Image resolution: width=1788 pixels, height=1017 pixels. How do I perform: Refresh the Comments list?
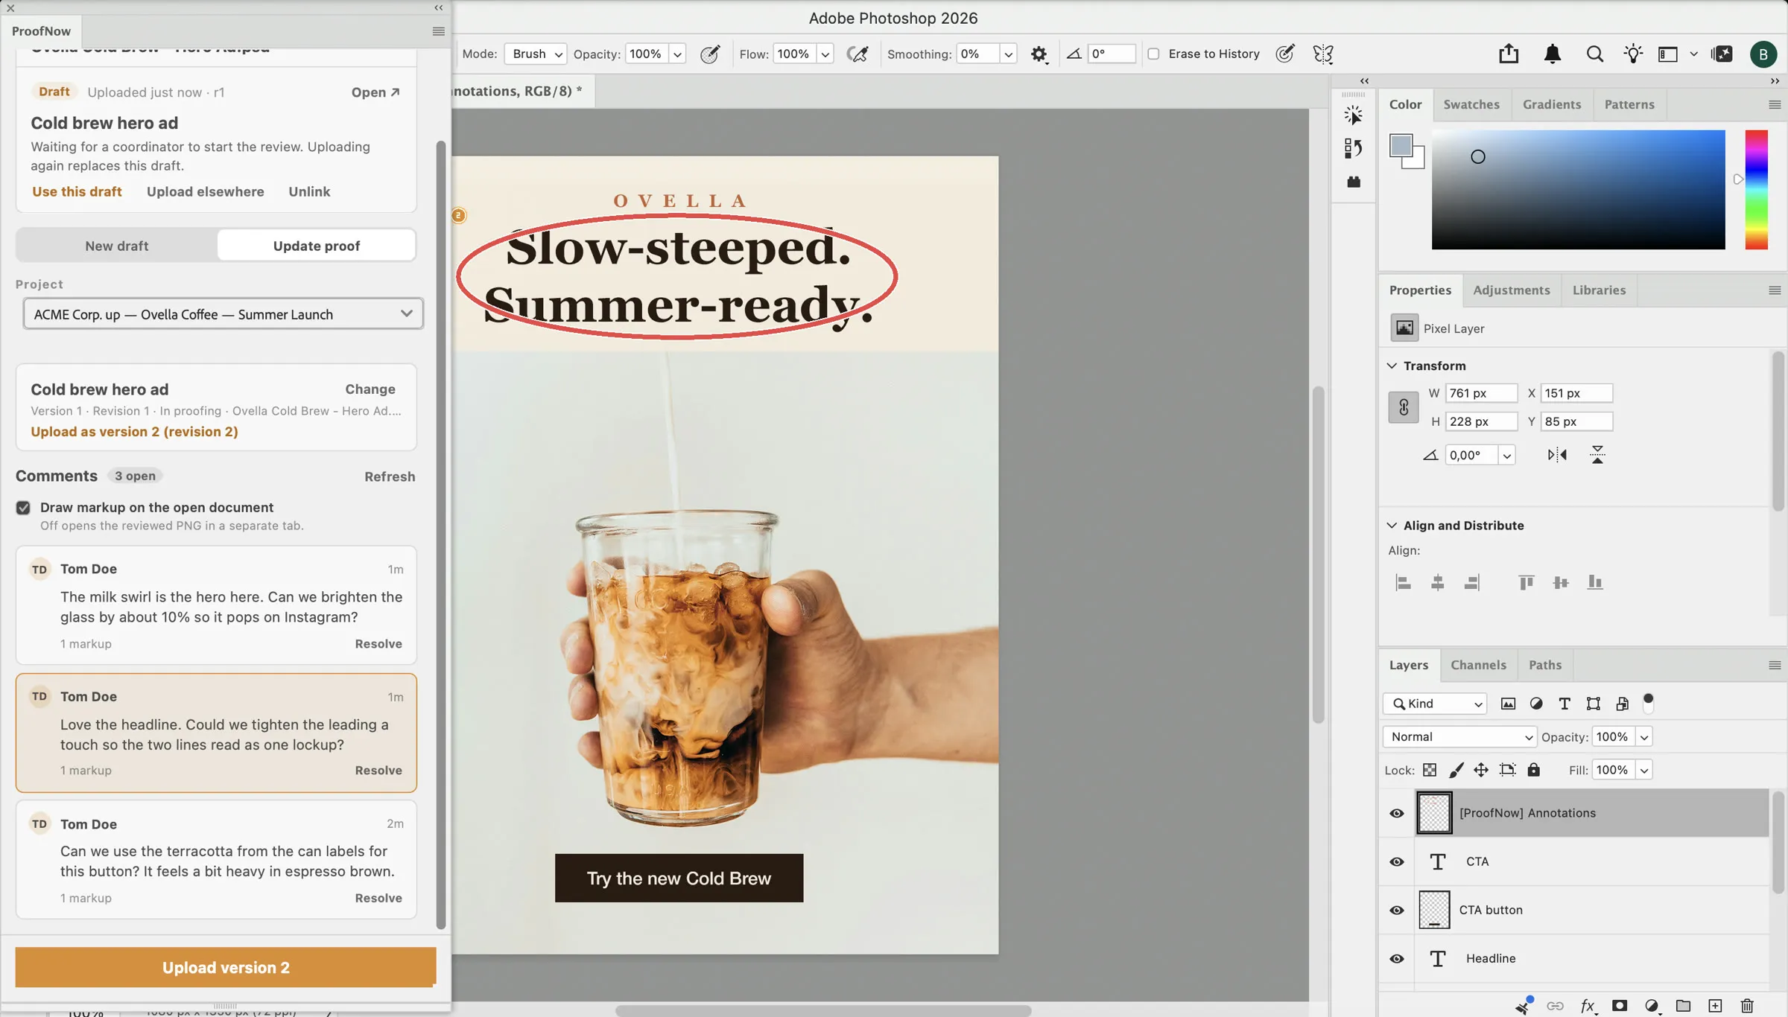click(x=390, y=476)
